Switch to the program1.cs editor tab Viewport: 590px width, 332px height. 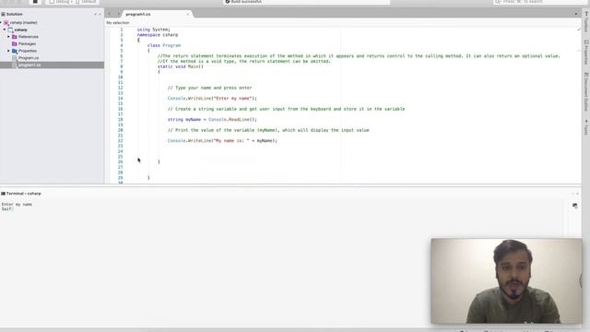pyautogui.click(x=138, y=15)
